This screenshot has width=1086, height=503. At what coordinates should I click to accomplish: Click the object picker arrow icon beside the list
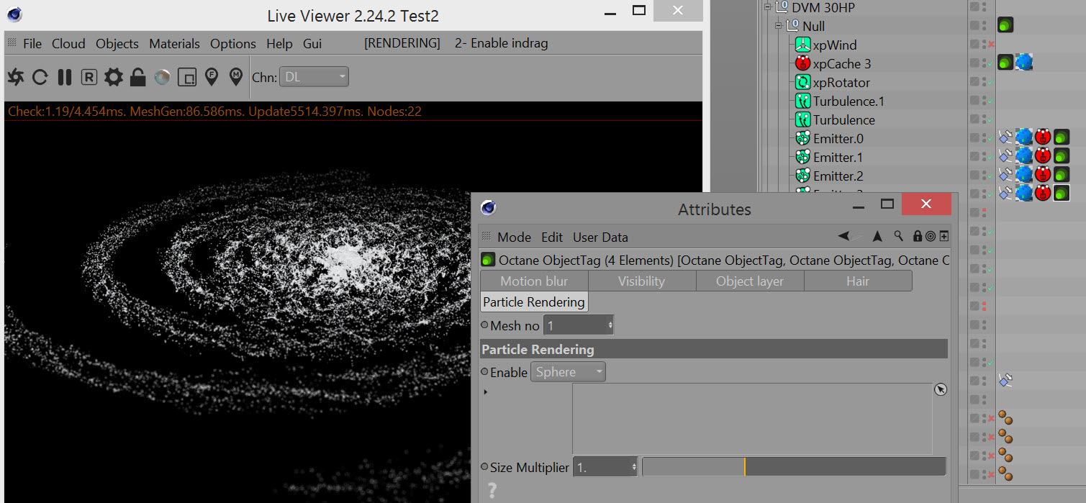point(941,389)
